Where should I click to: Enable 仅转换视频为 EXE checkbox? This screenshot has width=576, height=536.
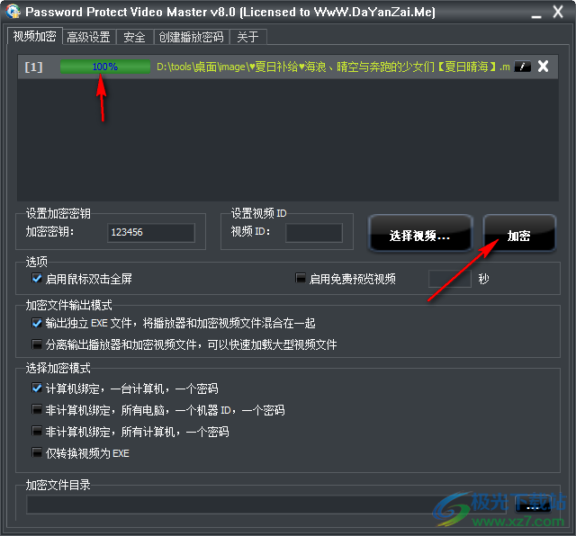[37, 452]
